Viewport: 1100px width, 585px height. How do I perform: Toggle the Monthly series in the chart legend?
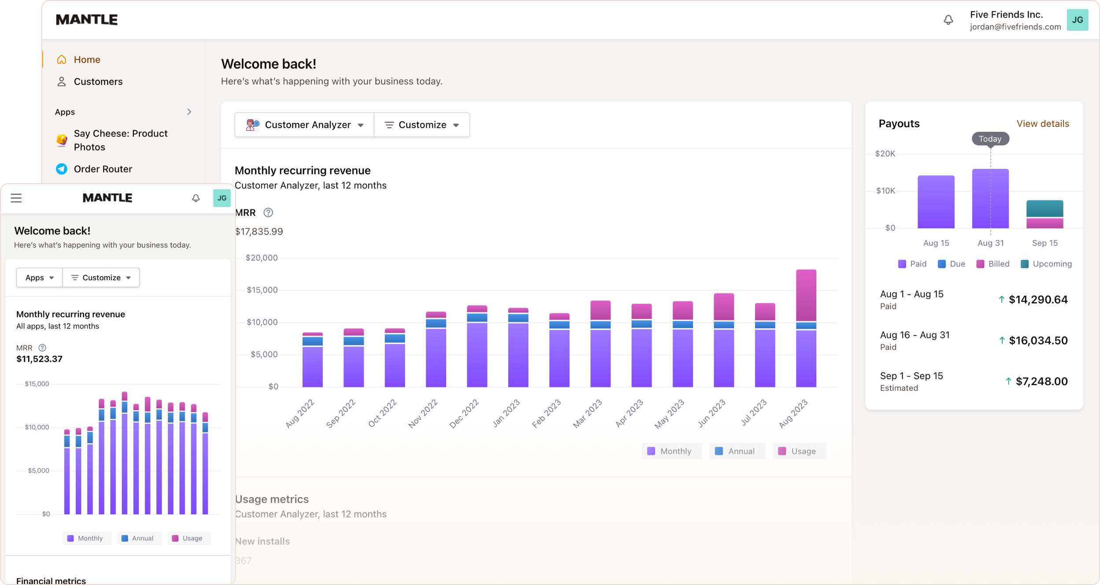(672, 451)
